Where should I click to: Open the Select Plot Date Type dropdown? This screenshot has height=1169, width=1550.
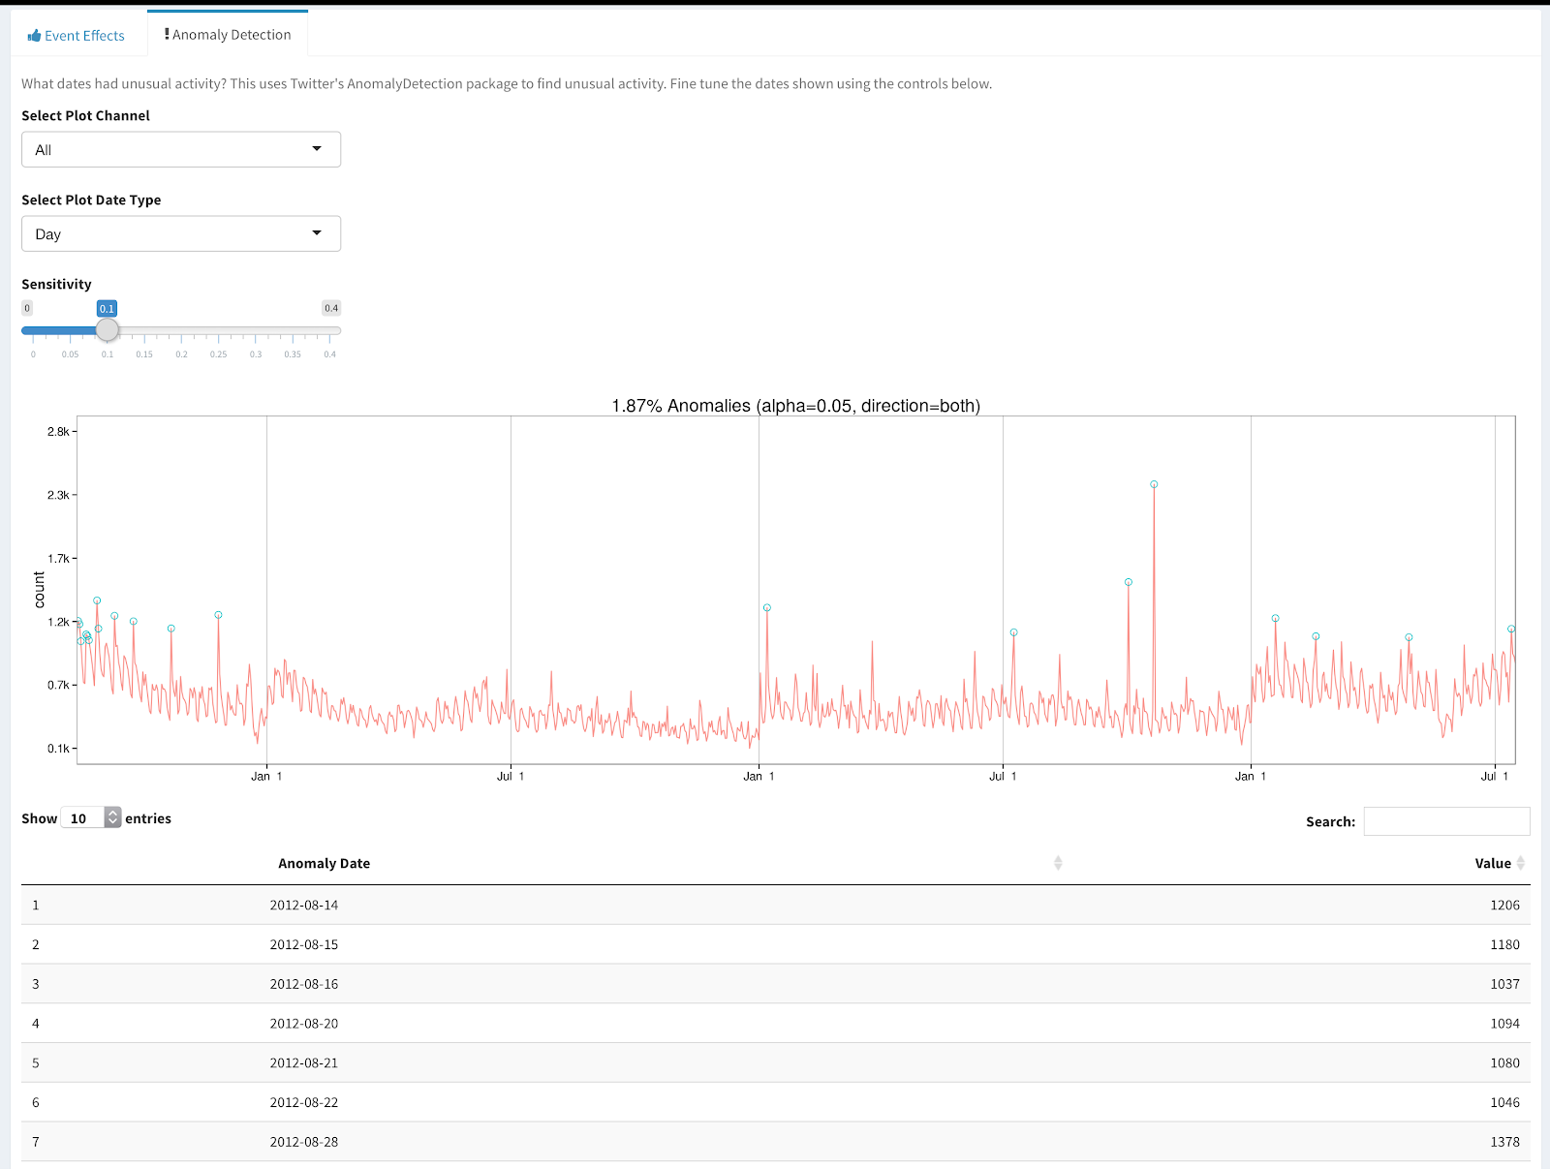pyautogui.click(x=181, y=233)
